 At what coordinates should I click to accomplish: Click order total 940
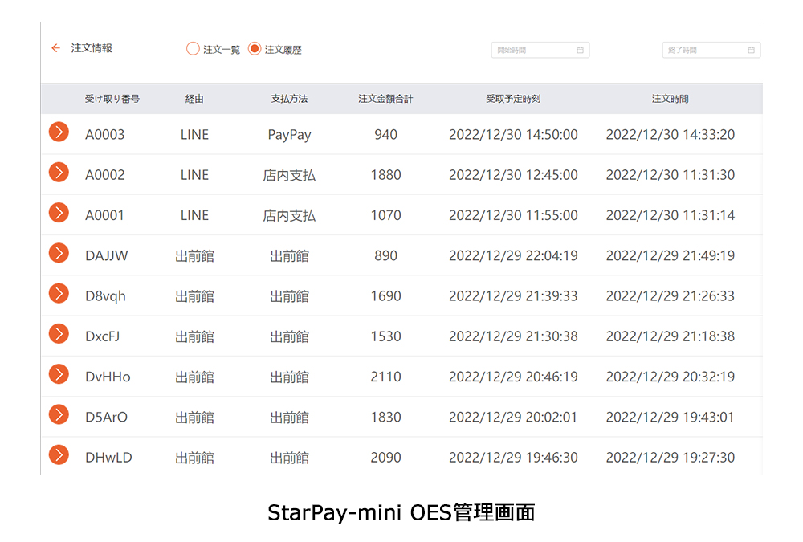pyautogui.click(x=385, y=135)
